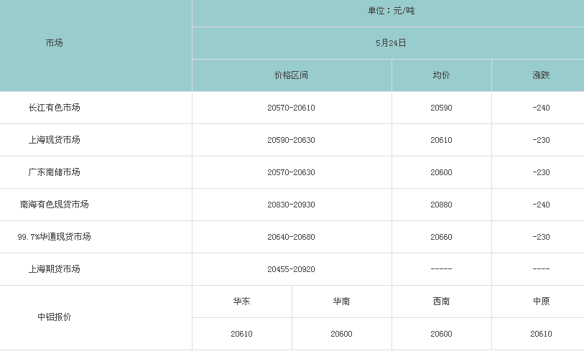Click the 上海期货市场 row label
The image size is (584, 351).
54,269
